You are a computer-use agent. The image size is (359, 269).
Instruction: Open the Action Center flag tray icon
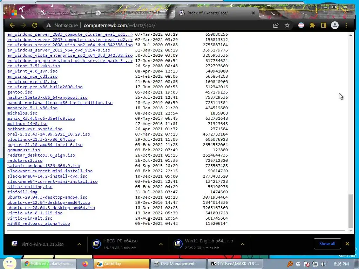tap(306, 264)
